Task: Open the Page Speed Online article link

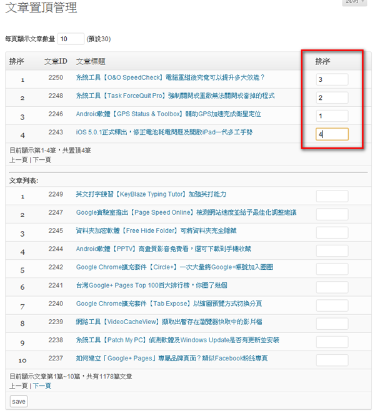Action: click(x=186, y=212)
